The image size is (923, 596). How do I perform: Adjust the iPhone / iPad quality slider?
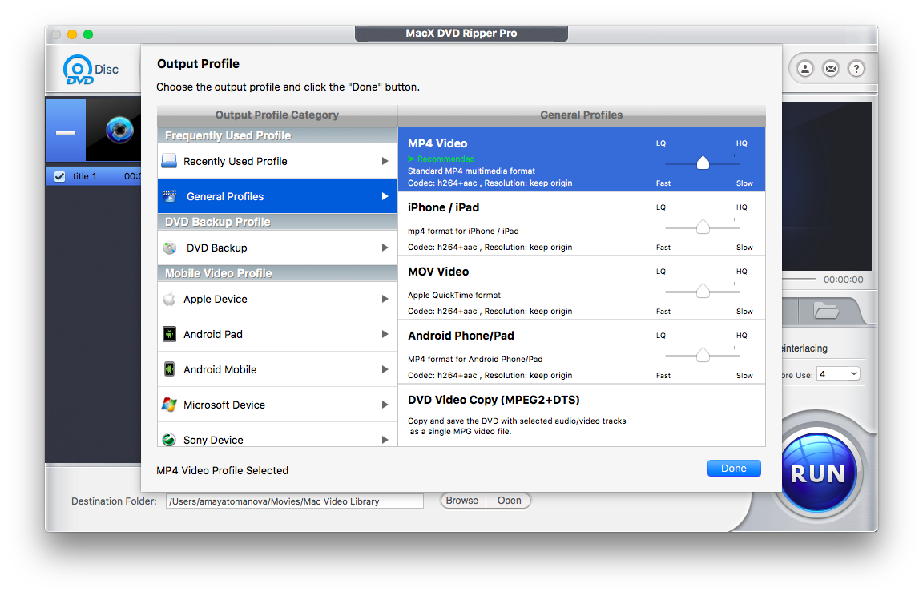tap(703, 227)
